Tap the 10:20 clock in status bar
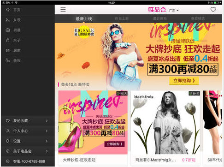224x167 pixels. click(x=112, y=3)
